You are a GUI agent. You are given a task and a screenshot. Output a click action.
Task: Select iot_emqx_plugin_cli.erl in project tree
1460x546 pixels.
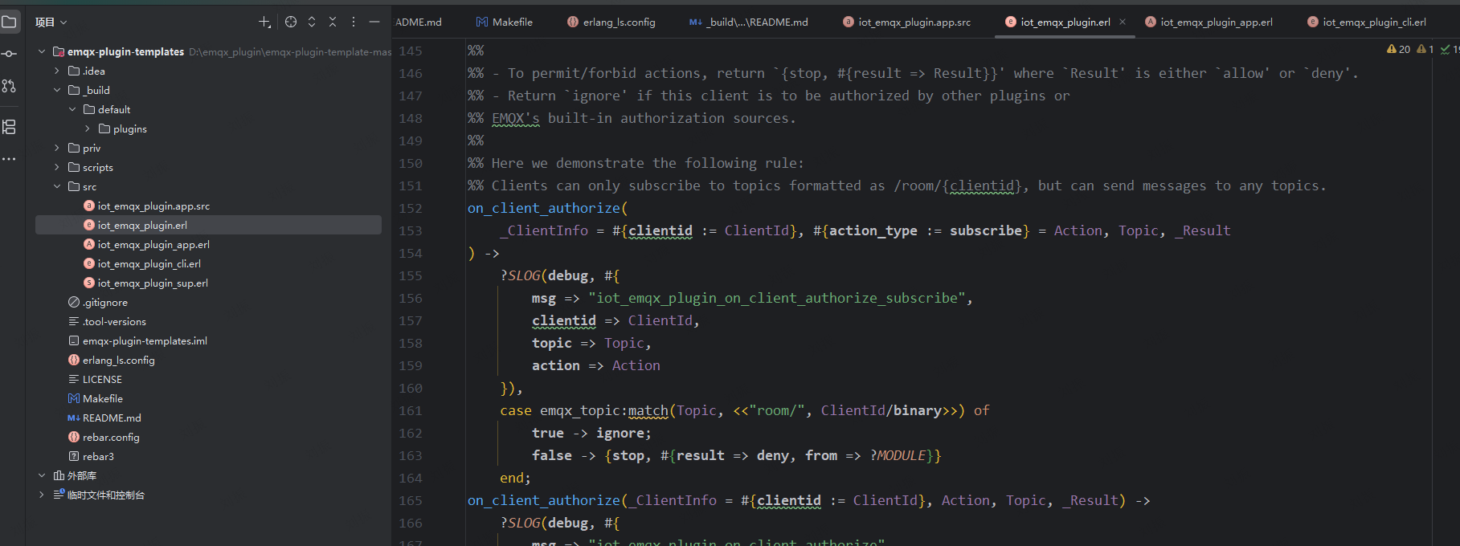click(x=149, y=263)
